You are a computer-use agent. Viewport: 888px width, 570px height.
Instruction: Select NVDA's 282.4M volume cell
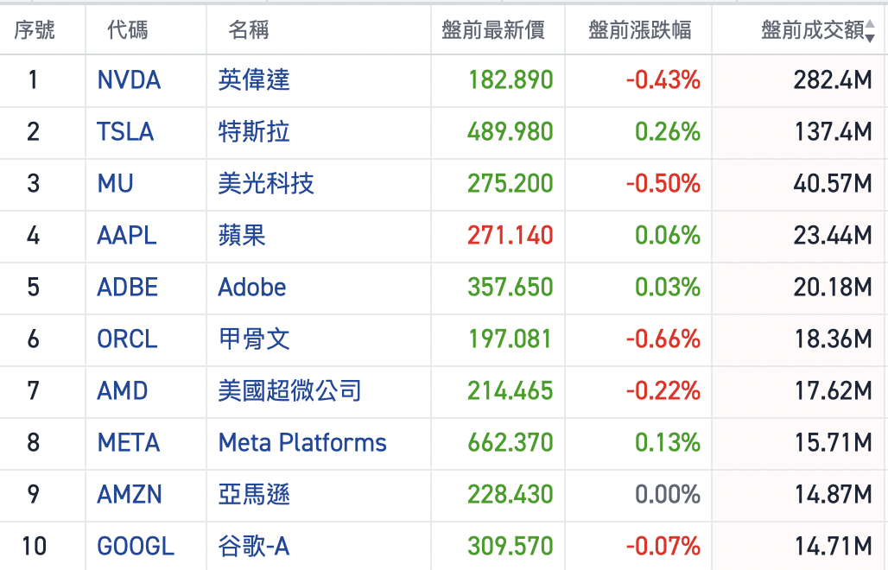832,80
